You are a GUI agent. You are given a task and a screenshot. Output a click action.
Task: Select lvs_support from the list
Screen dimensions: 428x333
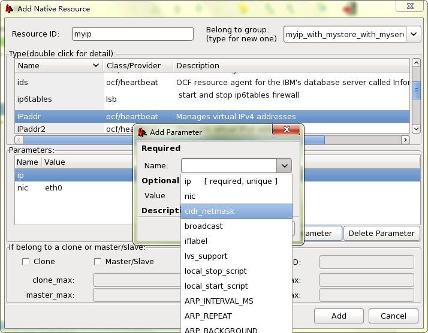pyautogui.click(x=206, y=256)
